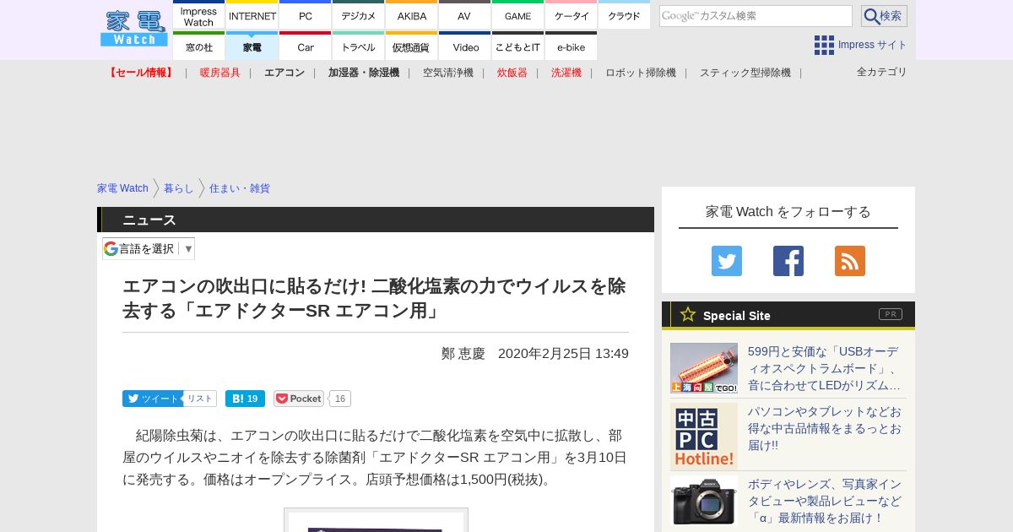1013x532 pixels.
Task: Open the PC tab
Action: point(306,16)
